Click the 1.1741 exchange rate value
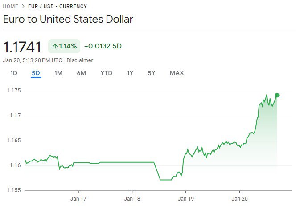296x209 pixels. (22, 47)
